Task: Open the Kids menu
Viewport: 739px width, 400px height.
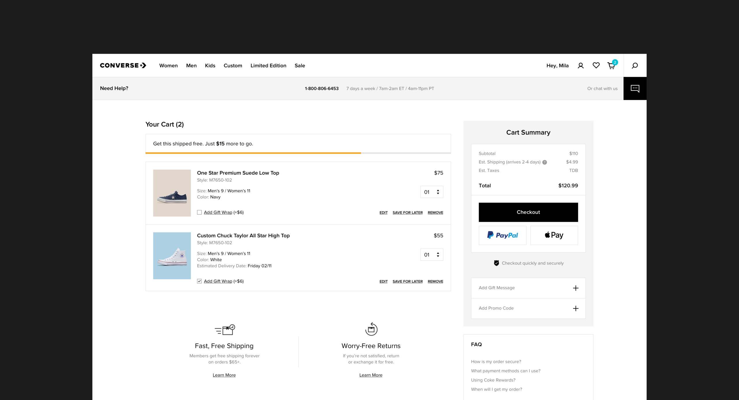Action: 210,65
